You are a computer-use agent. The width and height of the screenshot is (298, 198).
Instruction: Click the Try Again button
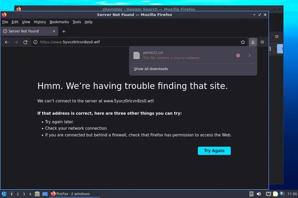point(214,151)
